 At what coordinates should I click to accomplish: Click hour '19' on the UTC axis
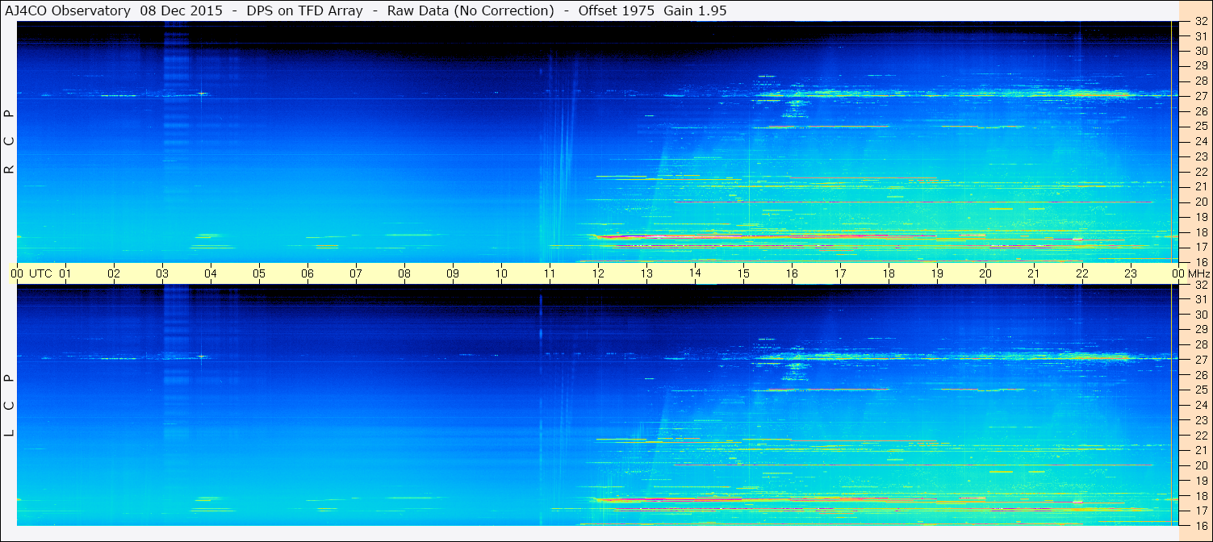[937, 274]
